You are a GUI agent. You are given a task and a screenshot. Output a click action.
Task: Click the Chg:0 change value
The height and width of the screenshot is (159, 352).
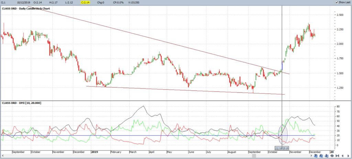(101, 2)
